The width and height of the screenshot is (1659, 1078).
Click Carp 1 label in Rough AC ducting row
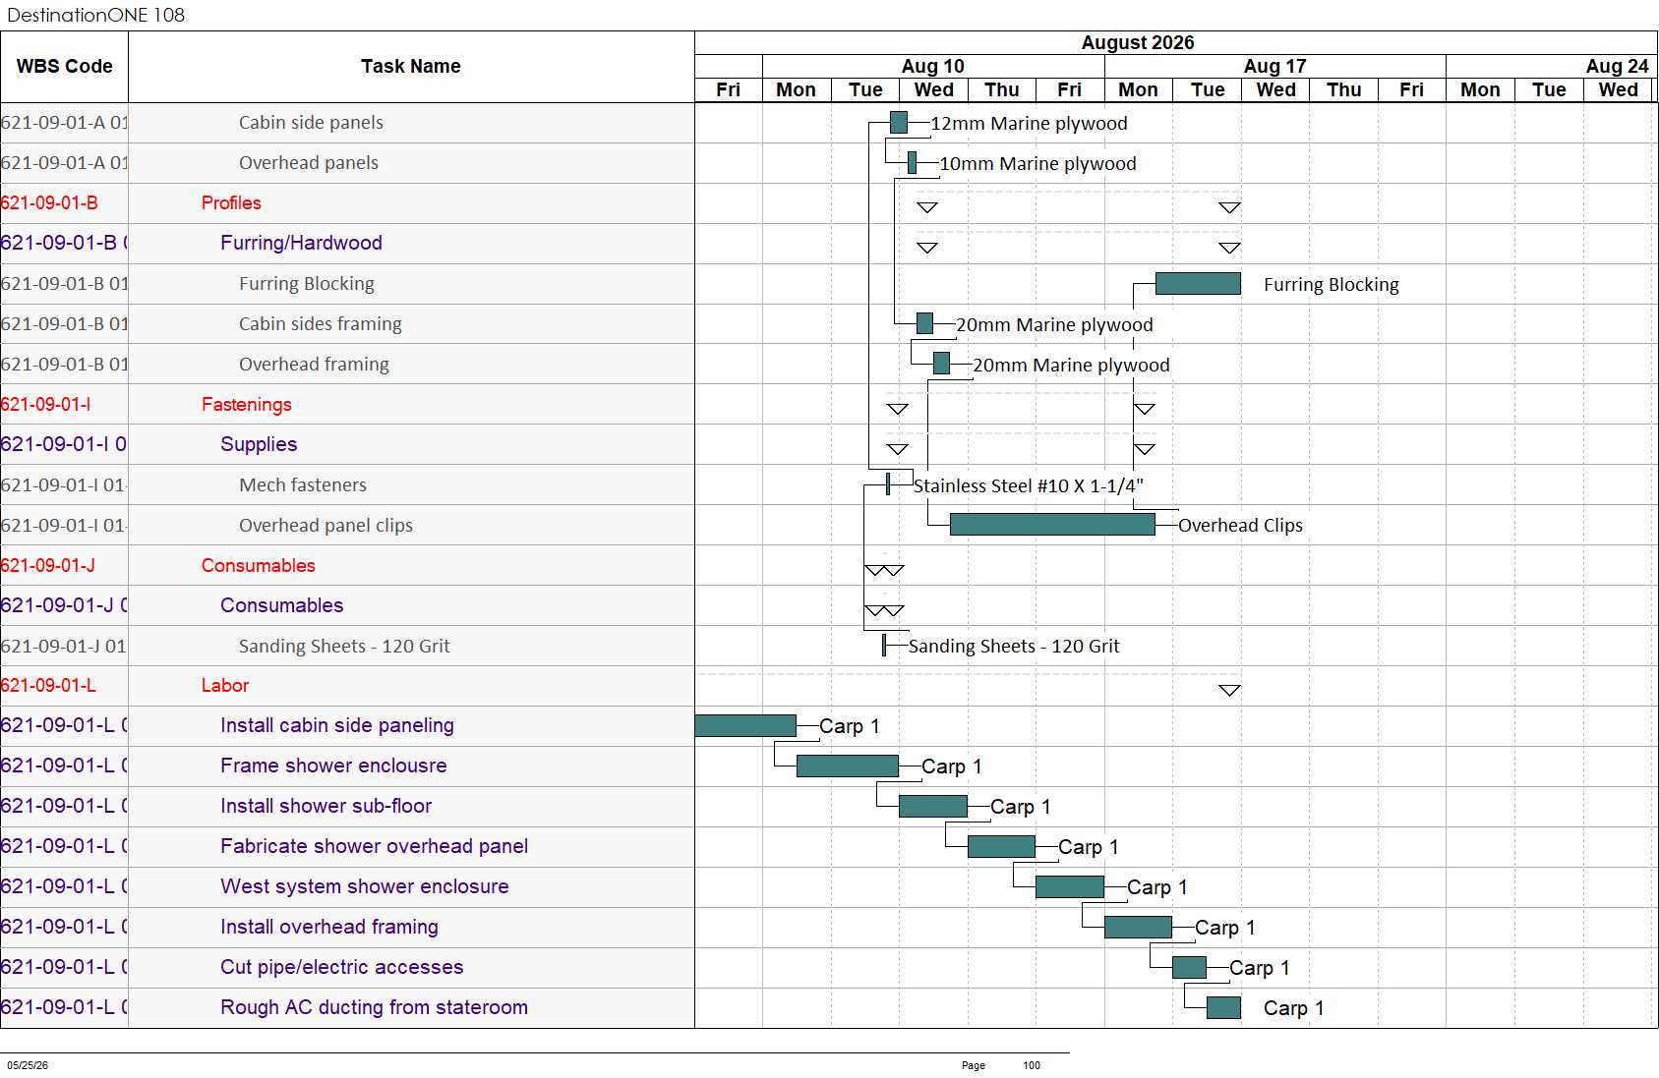[1293, 1008]
